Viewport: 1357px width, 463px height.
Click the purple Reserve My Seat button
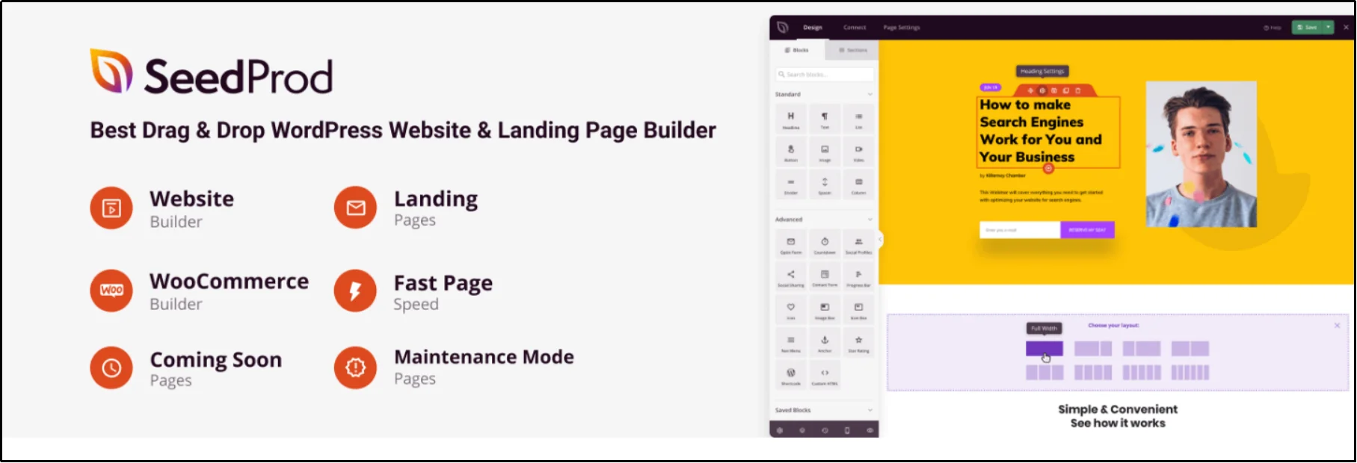1087,230
